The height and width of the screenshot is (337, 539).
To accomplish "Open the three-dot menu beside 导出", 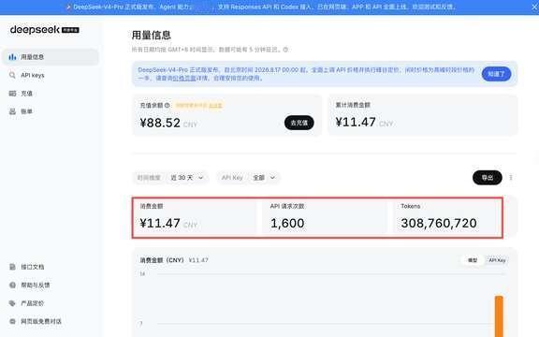I will pyautogui.click(x=511, y=178).
